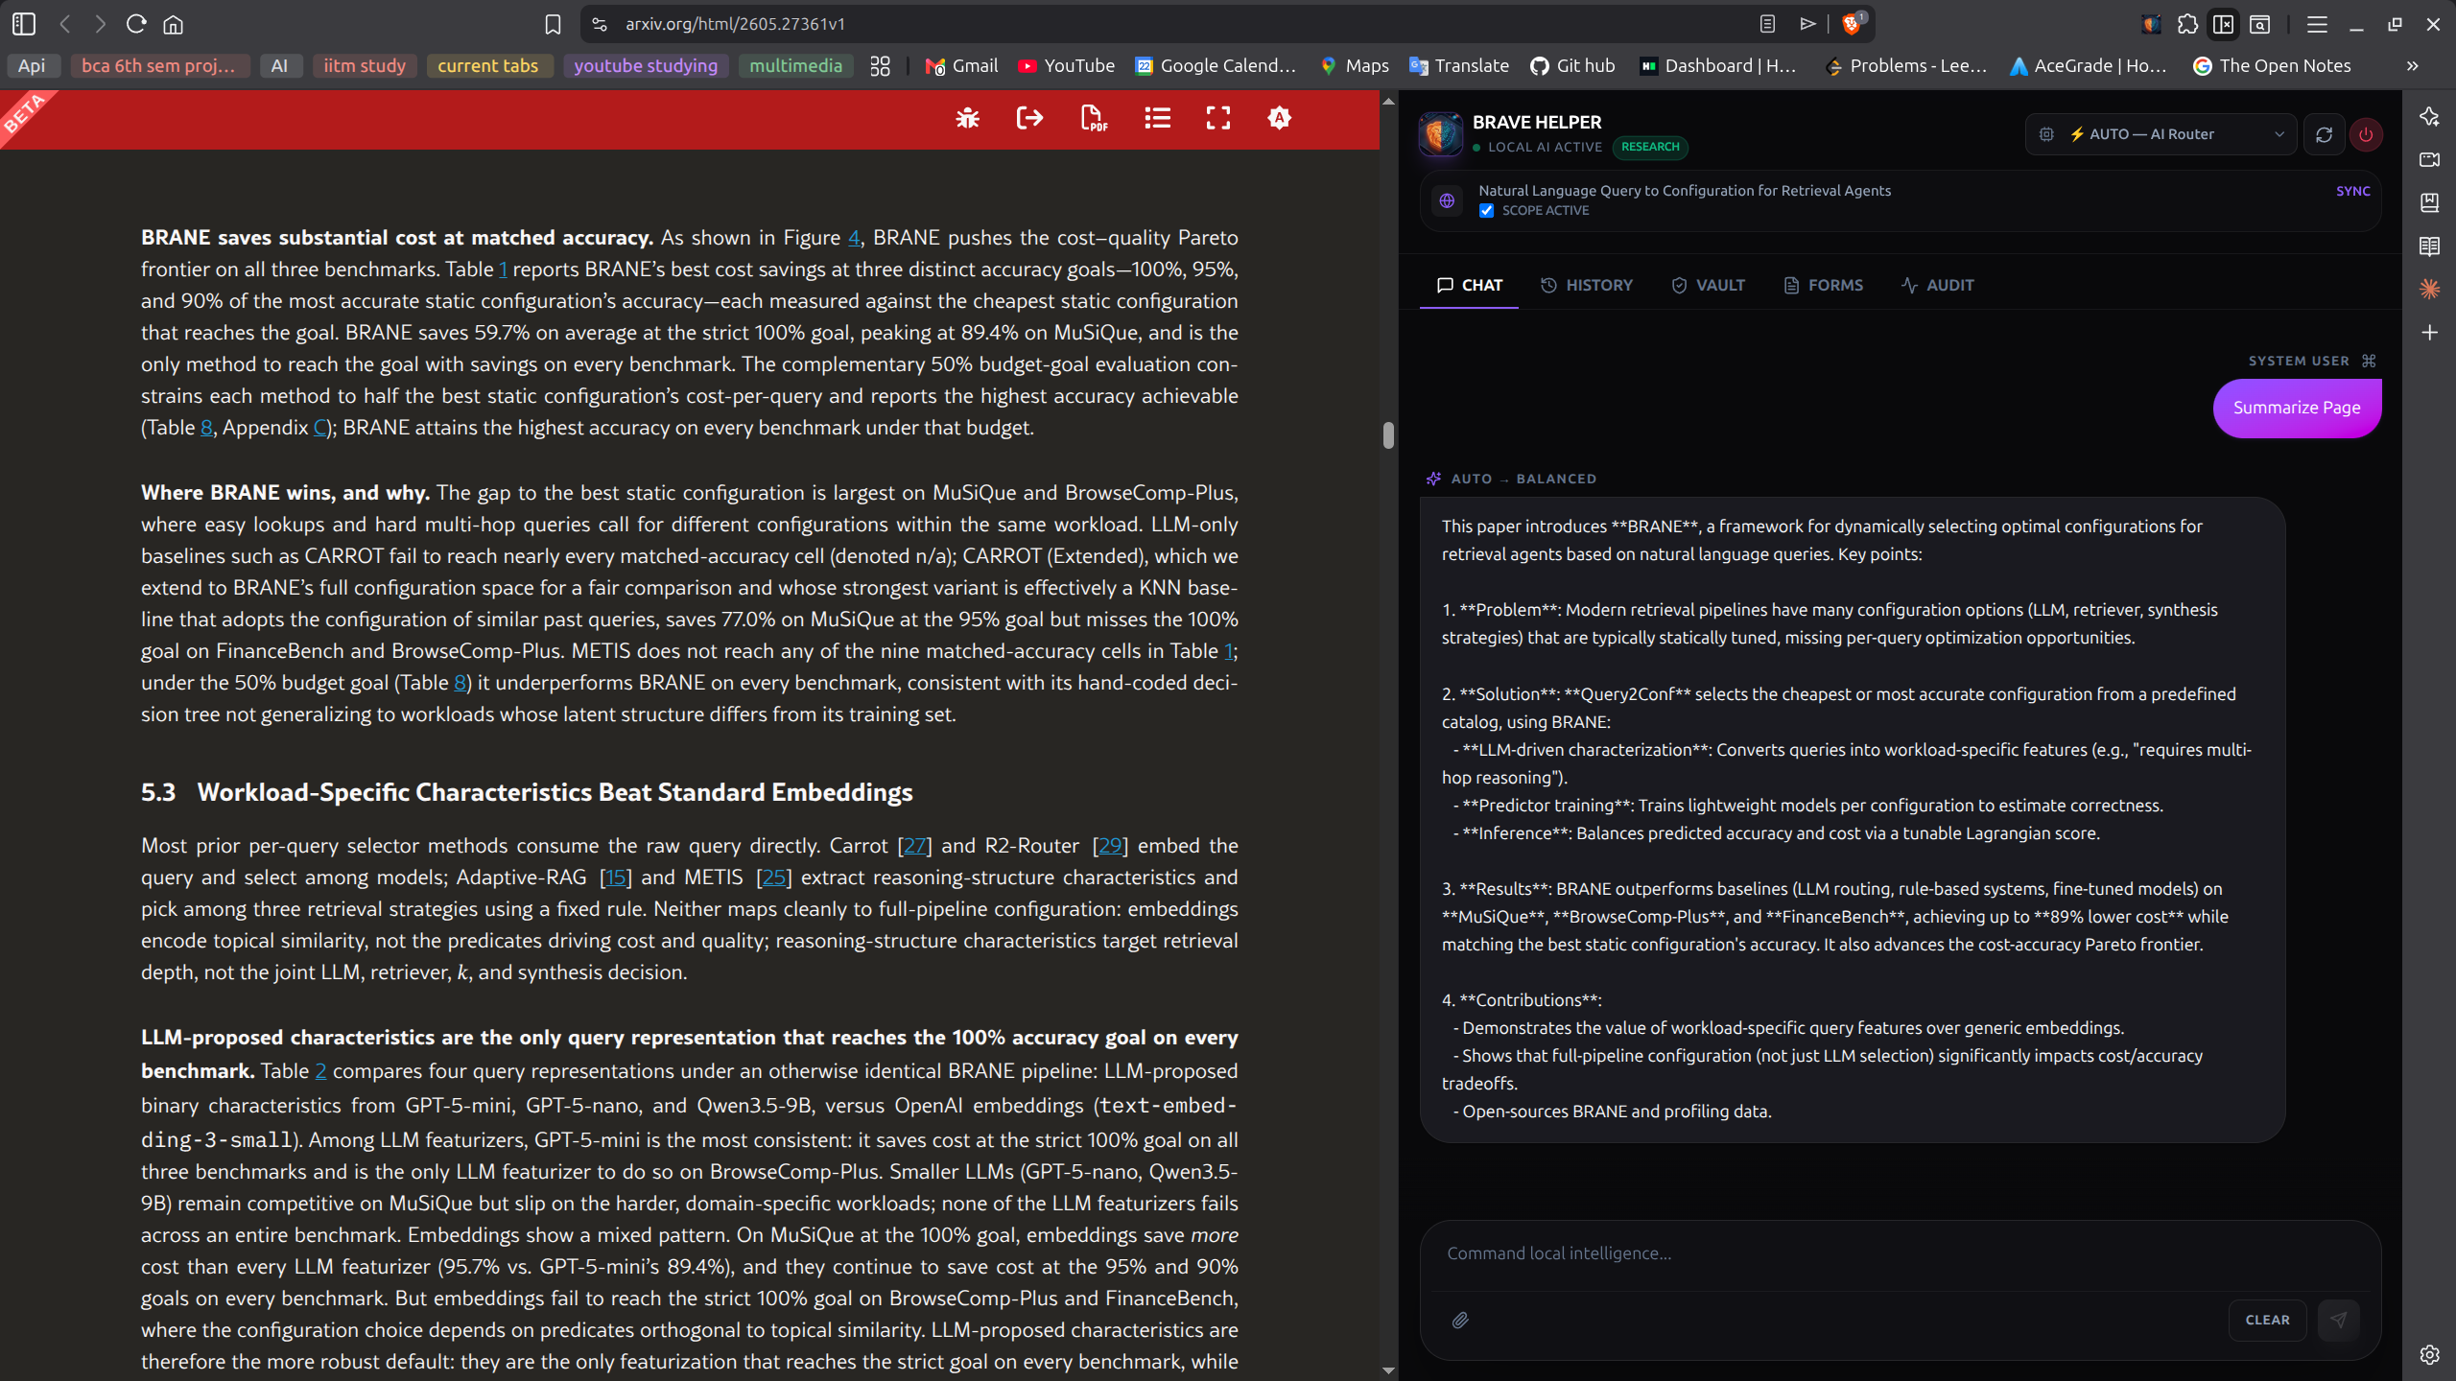Bookmark this arXiv page
2456x1381 pixels.
[x=553, y=24]
